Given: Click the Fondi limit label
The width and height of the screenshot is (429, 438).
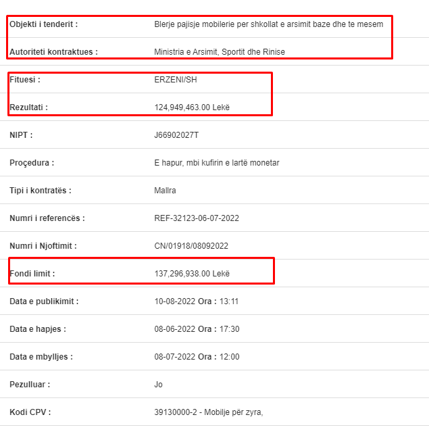Looking at the screenshot, I should (x=32, y=274).
